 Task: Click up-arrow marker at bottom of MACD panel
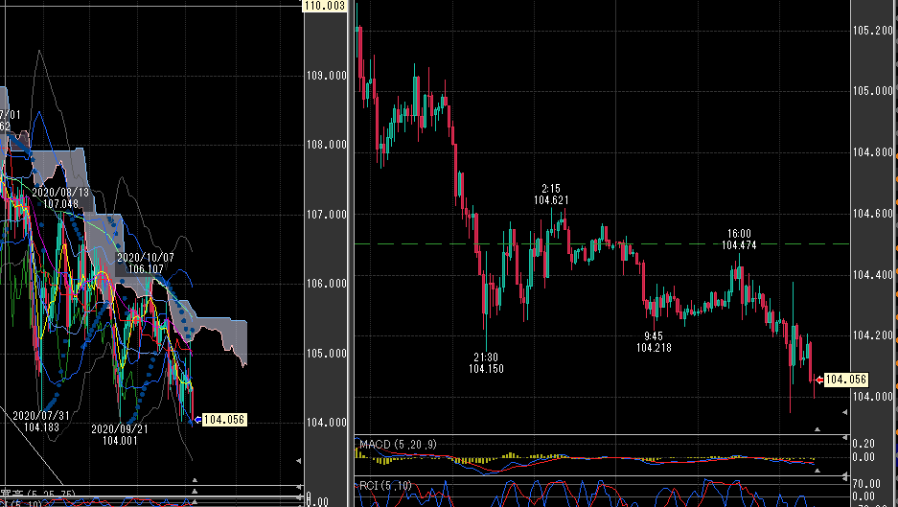[817, 471]
